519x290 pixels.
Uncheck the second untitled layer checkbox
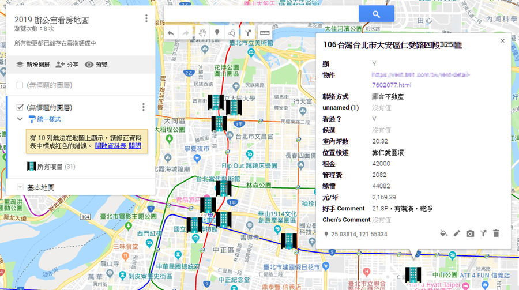pos(20,107)
